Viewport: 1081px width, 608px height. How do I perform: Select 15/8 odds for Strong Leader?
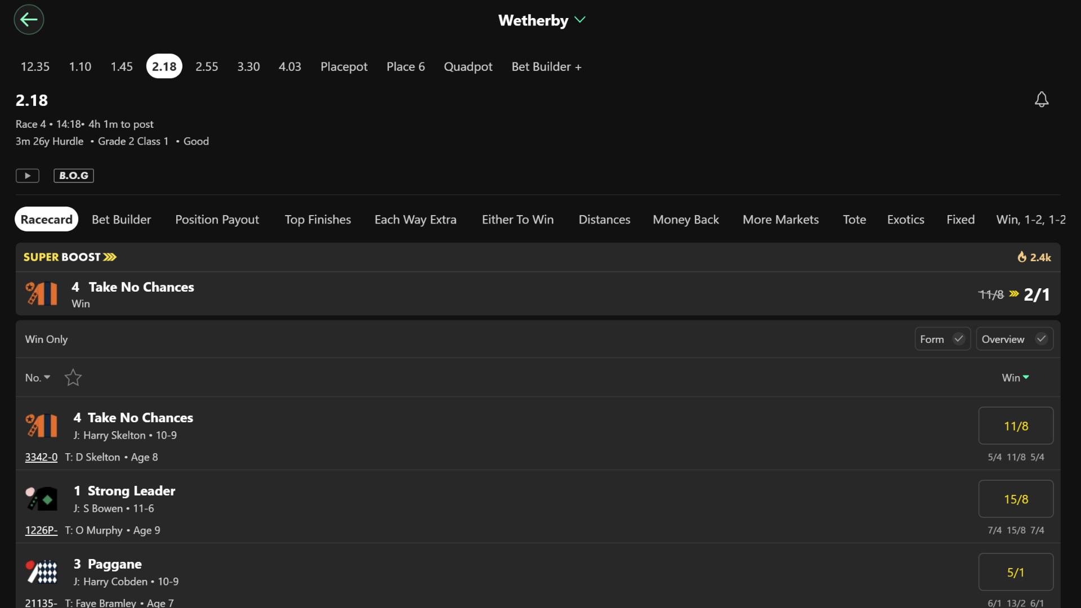pyautogui.click(x=1016, y=499)
